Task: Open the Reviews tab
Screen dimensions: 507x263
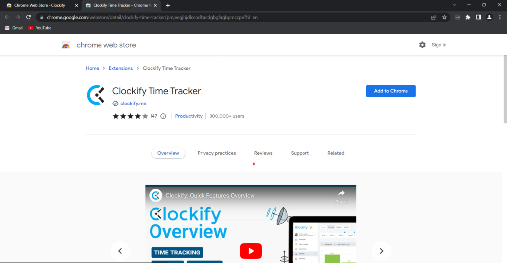Action: click(x=263, y=153)
